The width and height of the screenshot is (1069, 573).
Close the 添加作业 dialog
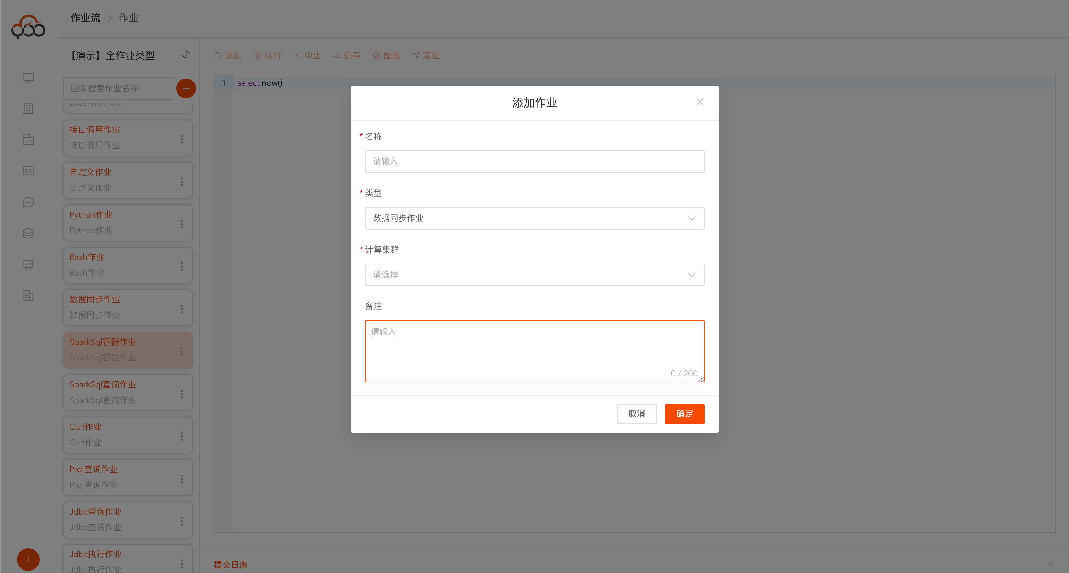point(699,102)
